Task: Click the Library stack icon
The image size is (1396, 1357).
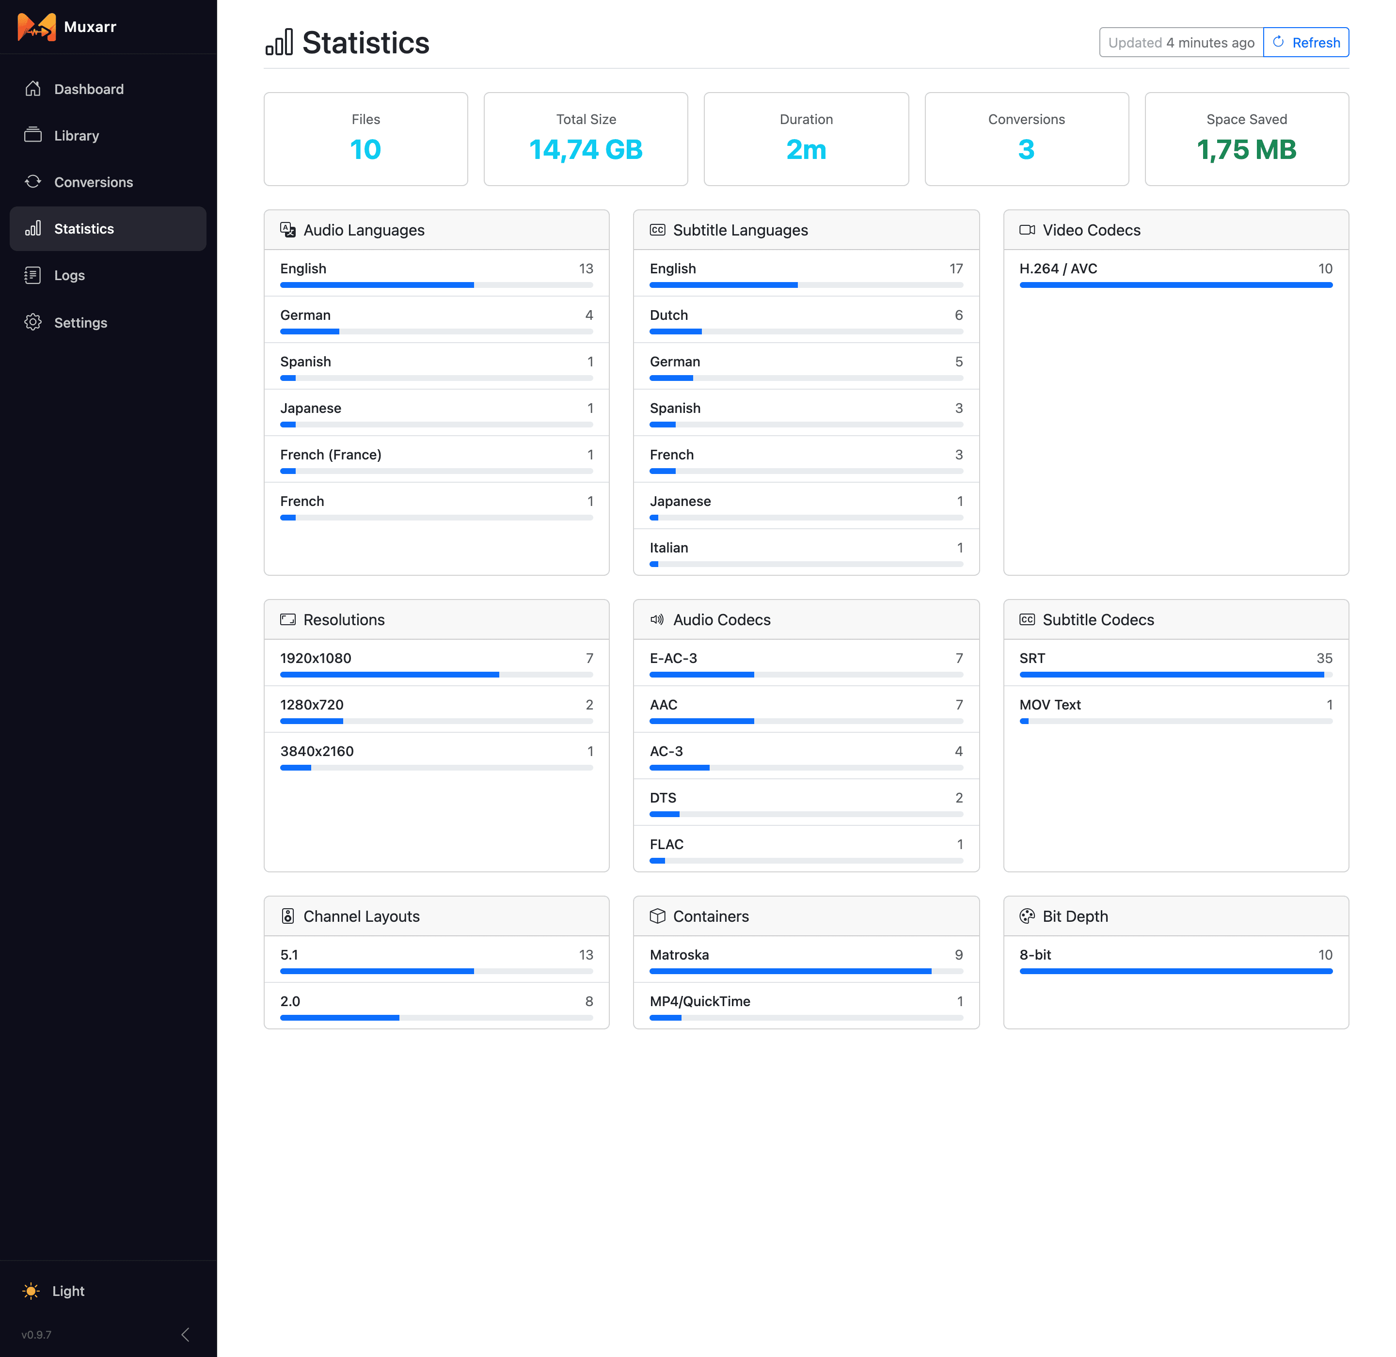Action: pos(33,135)
